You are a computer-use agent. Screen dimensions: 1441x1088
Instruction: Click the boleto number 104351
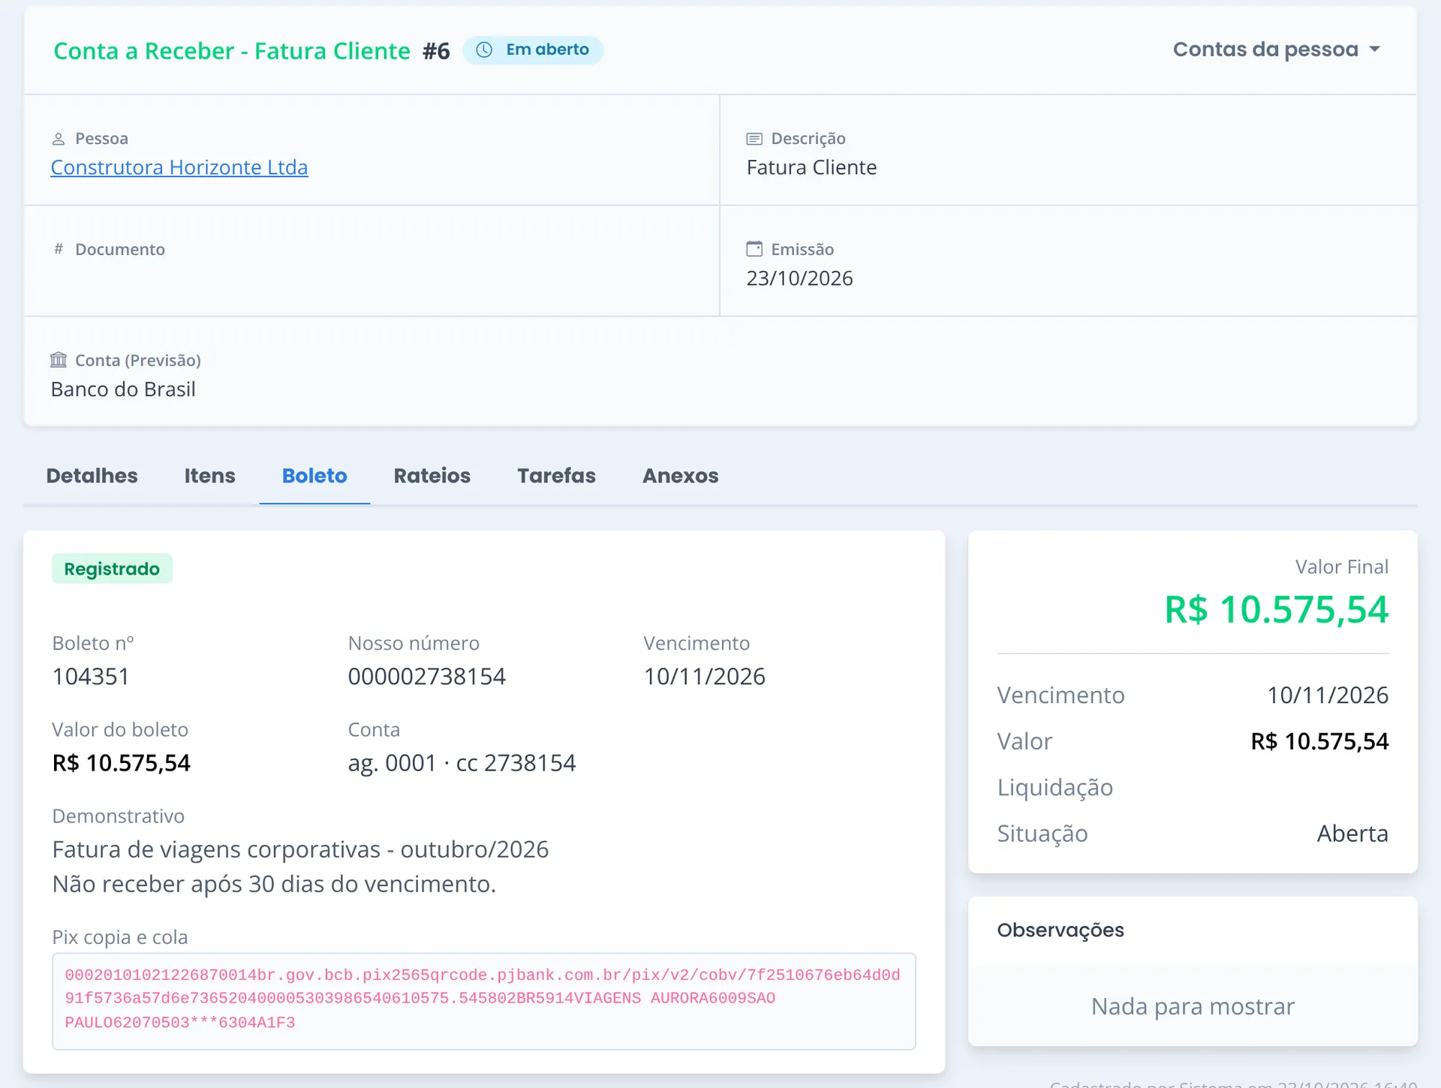pos(91,677)
